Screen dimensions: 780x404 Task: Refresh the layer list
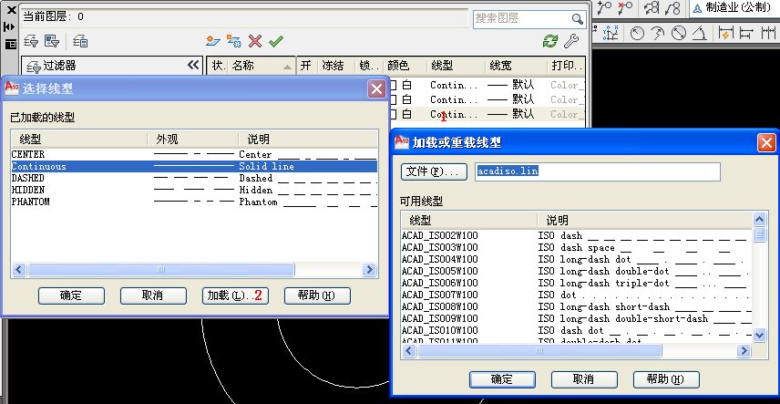[550, 41]
